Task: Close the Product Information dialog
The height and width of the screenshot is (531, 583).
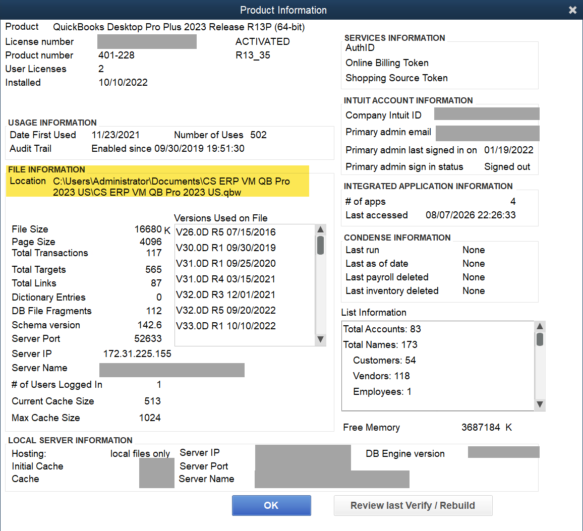Action: click(x=572, y=10)
